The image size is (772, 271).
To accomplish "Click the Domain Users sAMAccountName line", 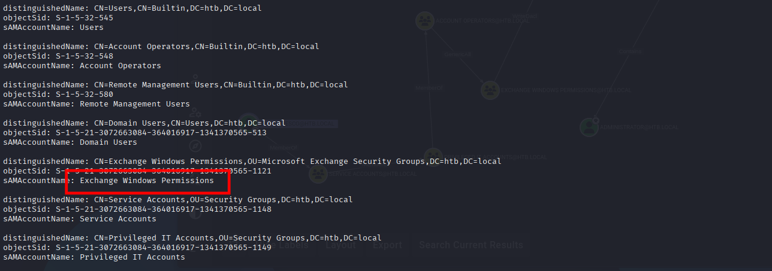I will point(70,142).
